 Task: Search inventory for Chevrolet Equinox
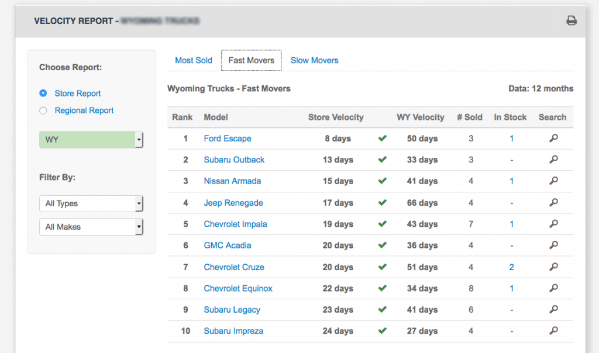[553, 289]
